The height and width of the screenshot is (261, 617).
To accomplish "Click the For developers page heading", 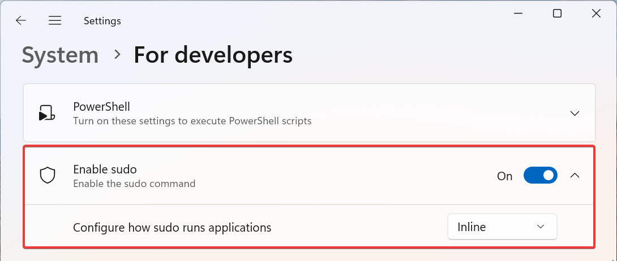I will click(x=213, y=55).
